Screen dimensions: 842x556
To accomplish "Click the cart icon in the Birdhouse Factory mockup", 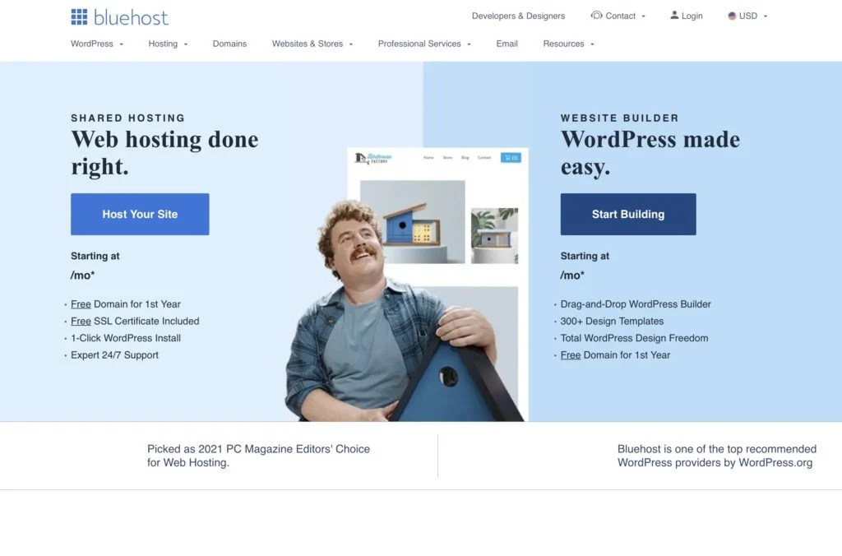I will [x=511, y=157].
